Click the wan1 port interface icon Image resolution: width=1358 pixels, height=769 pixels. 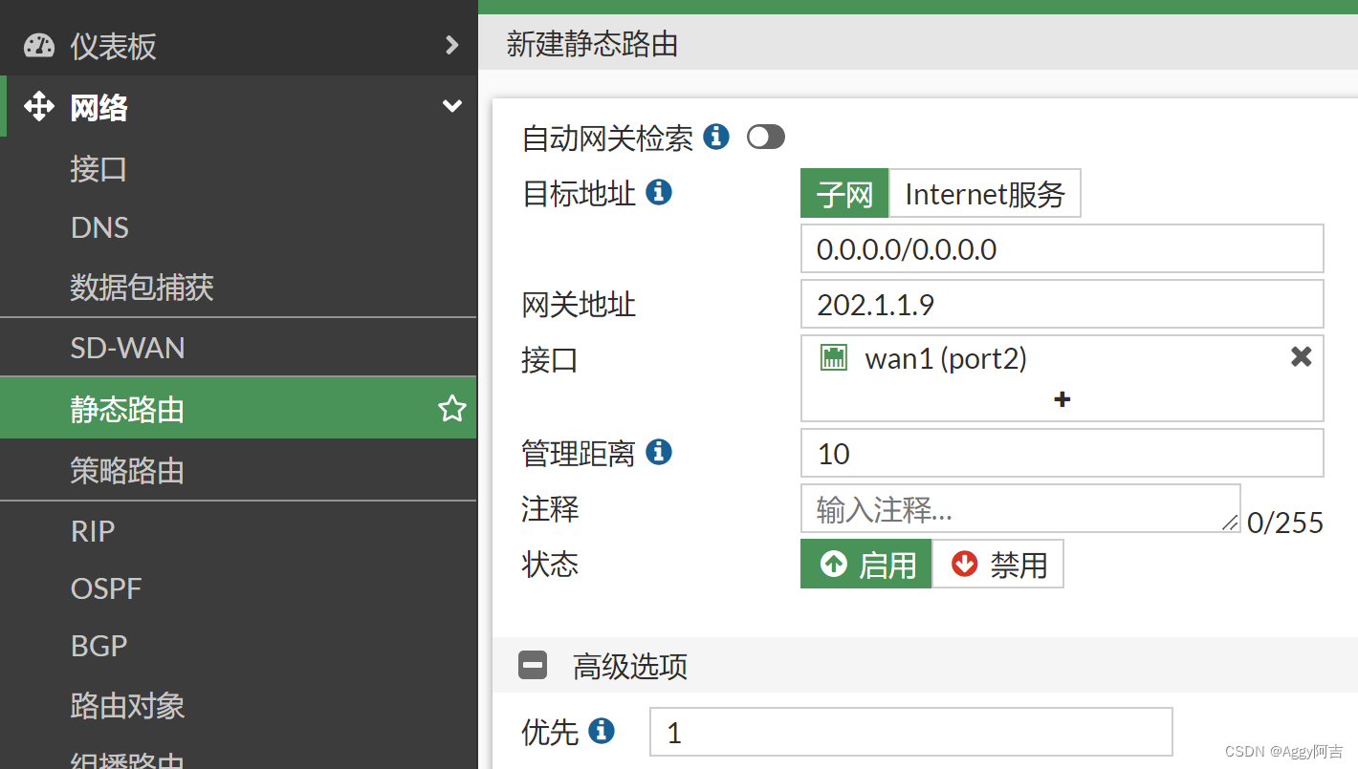pyautogui.click(x=834, y=358)
